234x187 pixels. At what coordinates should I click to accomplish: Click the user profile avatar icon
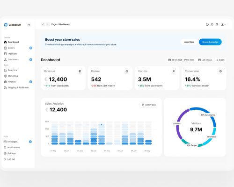(222, 24)
